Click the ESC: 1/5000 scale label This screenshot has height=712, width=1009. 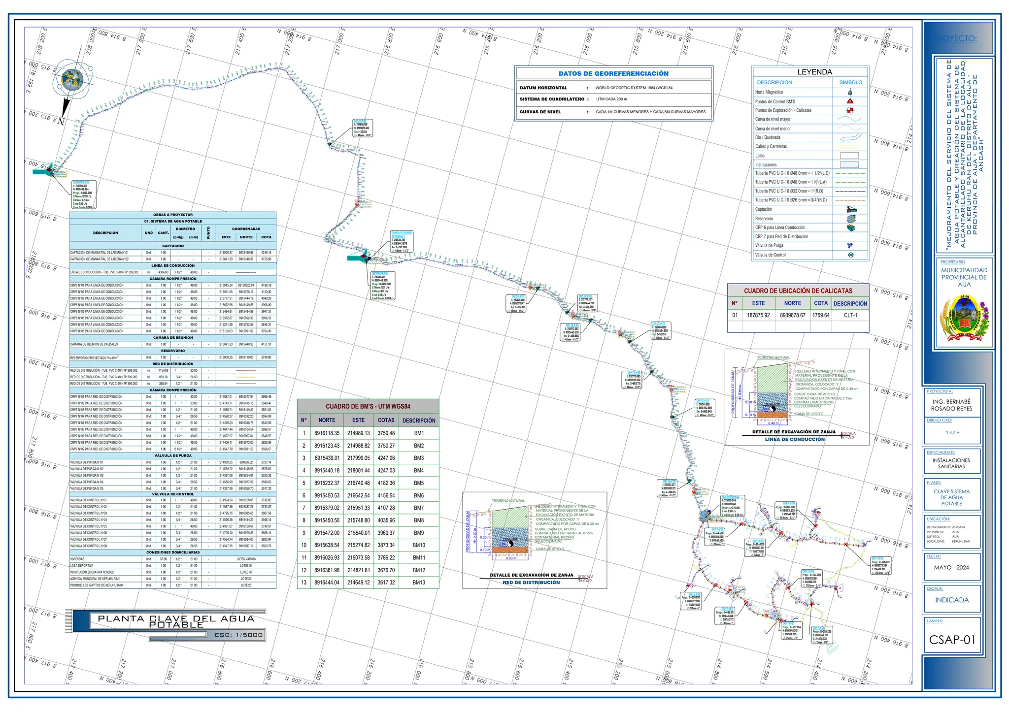[238, 635]
